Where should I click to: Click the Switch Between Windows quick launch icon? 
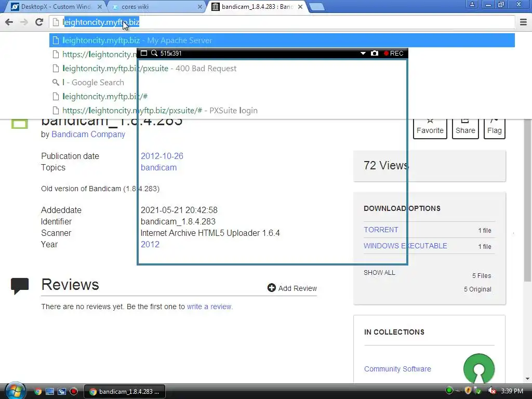point(62,392)
